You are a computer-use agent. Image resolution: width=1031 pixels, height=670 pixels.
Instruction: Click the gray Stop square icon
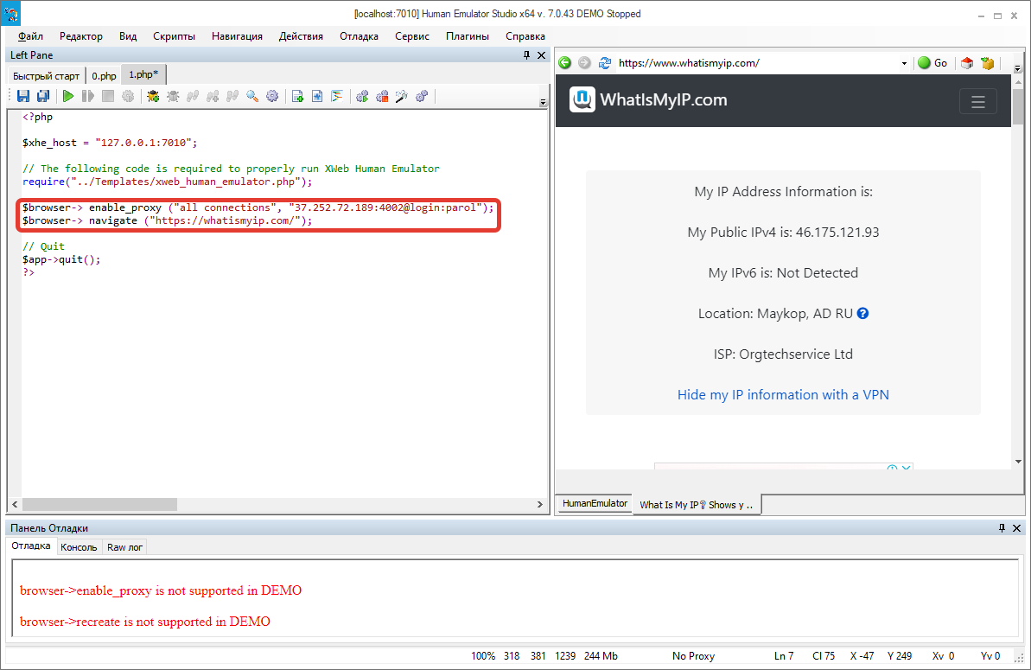click(x=108, y=96)
